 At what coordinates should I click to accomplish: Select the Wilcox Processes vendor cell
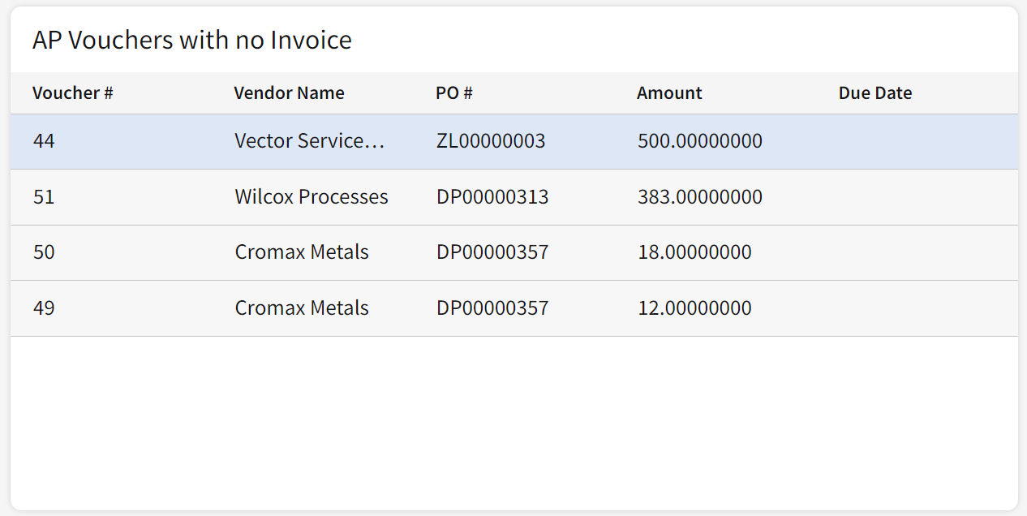tap(312, 197)
